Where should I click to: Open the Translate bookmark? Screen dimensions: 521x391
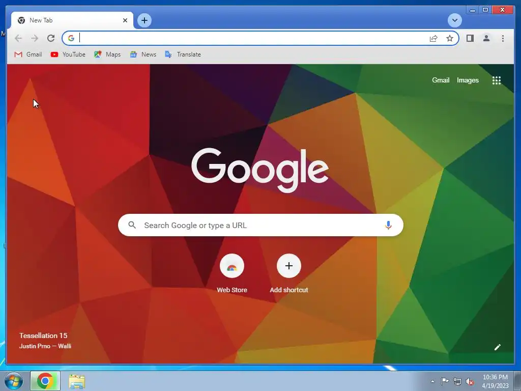(183, 54)
